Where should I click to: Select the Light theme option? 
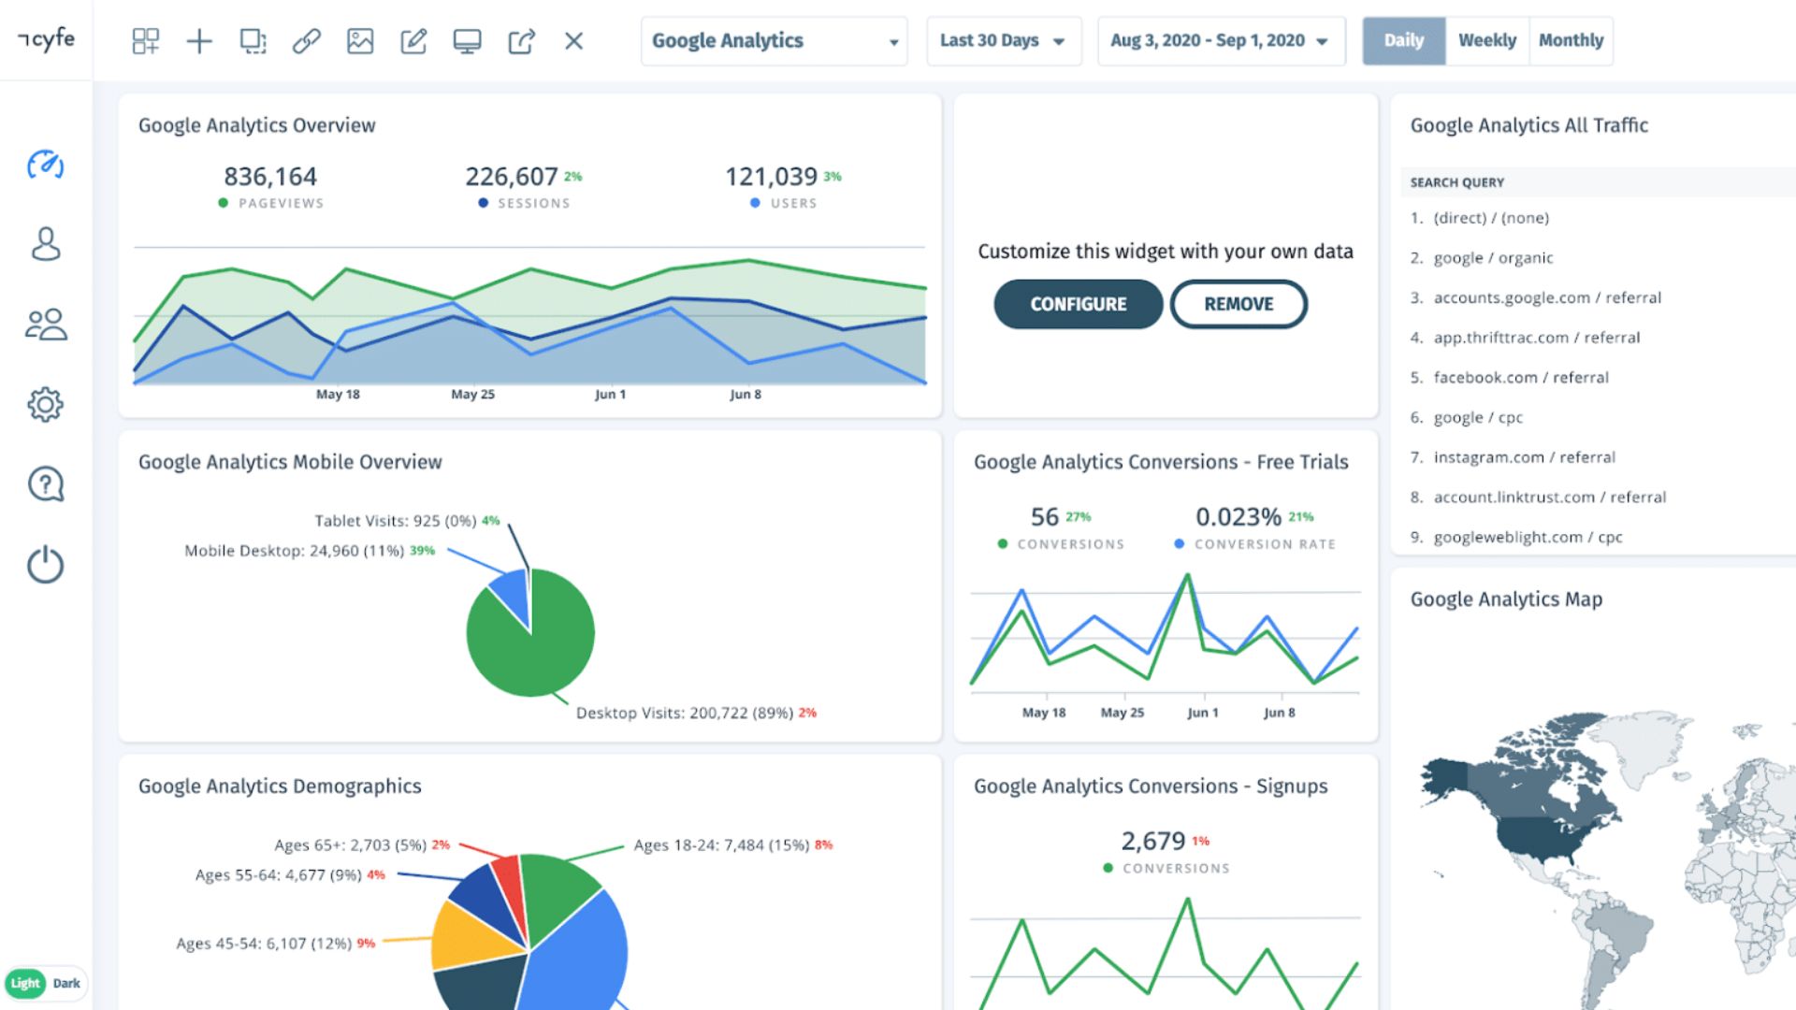(x=26, y=983)
